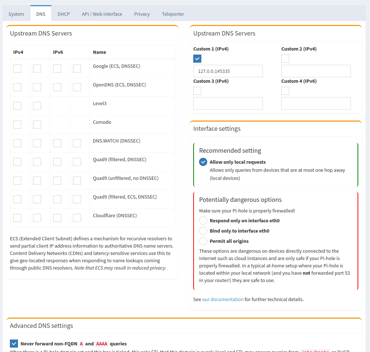Tick the Custom 3 (IPv6) checkbox
The height and width of the screenshot is (352, 370).
coord(197,91)
